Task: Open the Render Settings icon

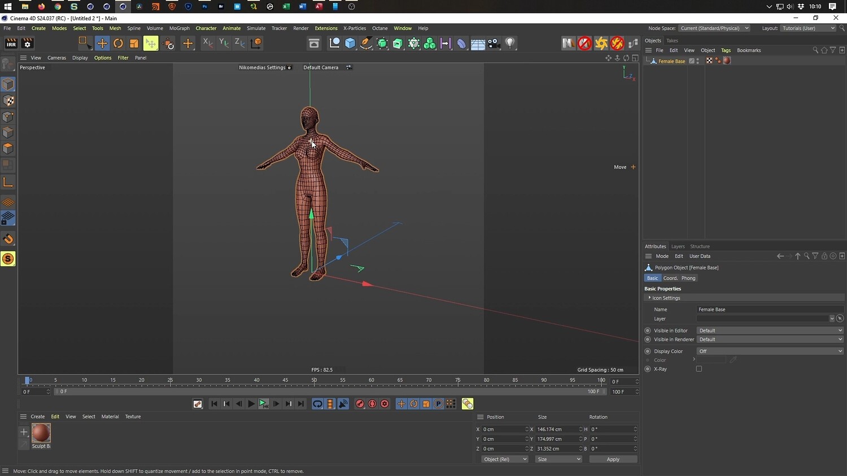Action: pos(27,43)
